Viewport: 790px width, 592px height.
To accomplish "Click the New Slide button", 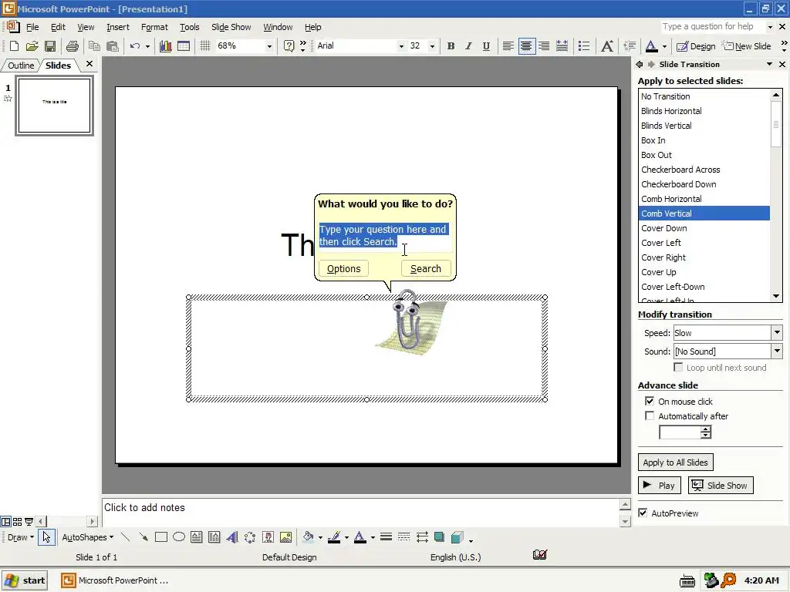I will pyautogui.click(x=747, y=45).
